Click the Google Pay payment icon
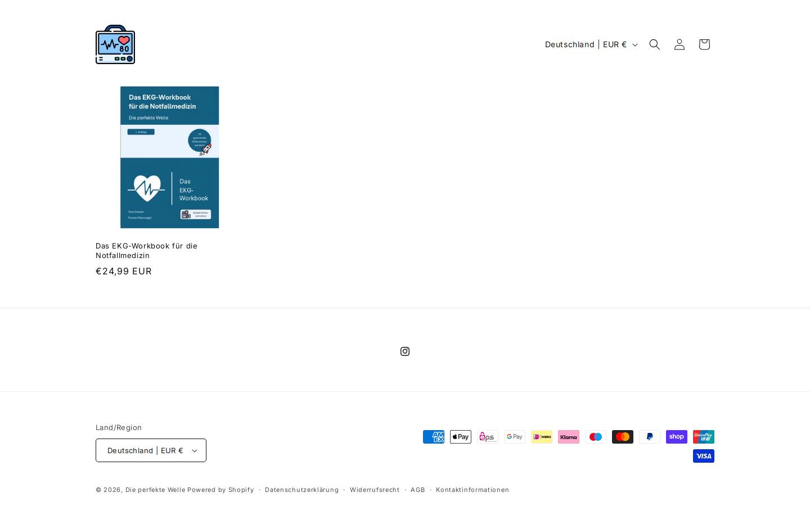Viewport: 810px width, 506px height. click(x=515, y=437)
